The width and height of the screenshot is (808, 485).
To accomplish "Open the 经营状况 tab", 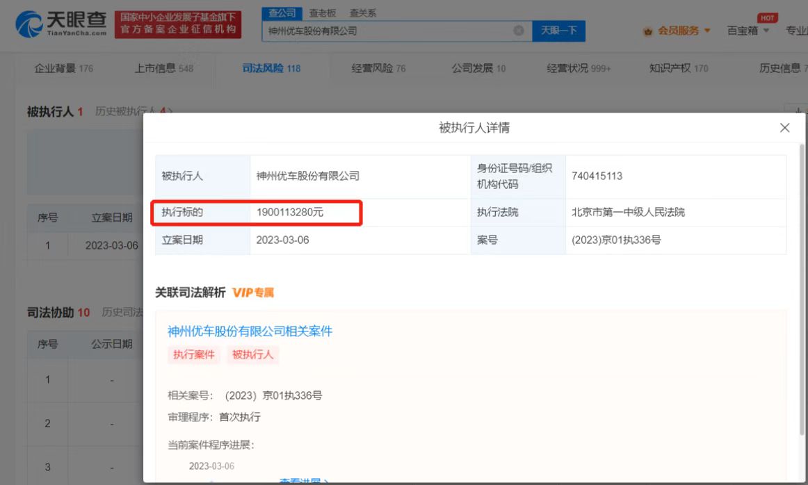I will [578, 69].
